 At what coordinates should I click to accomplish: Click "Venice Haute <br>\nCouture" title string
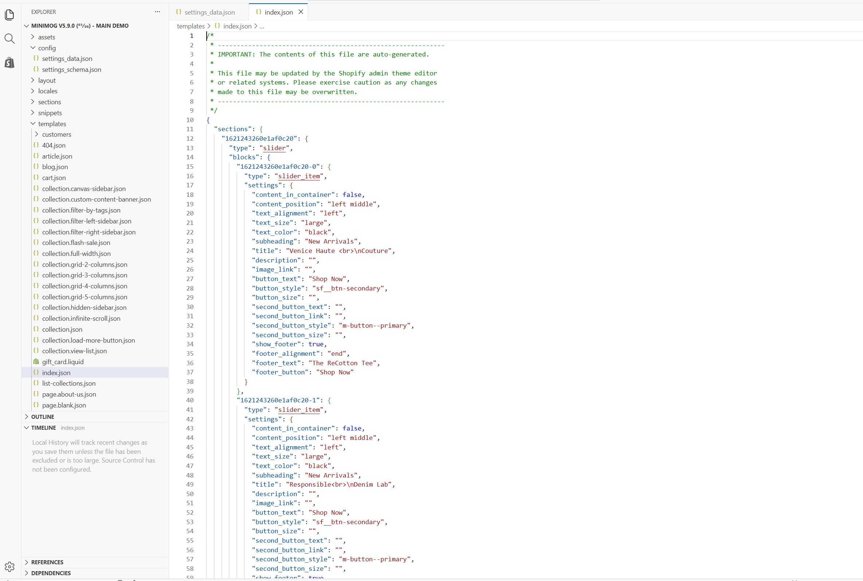click(339, 251)
